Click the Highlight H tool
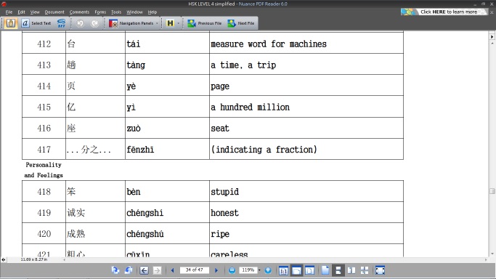The height and width of the screenshot is (279, 496). pyautogui.click(x=170, y=23)
